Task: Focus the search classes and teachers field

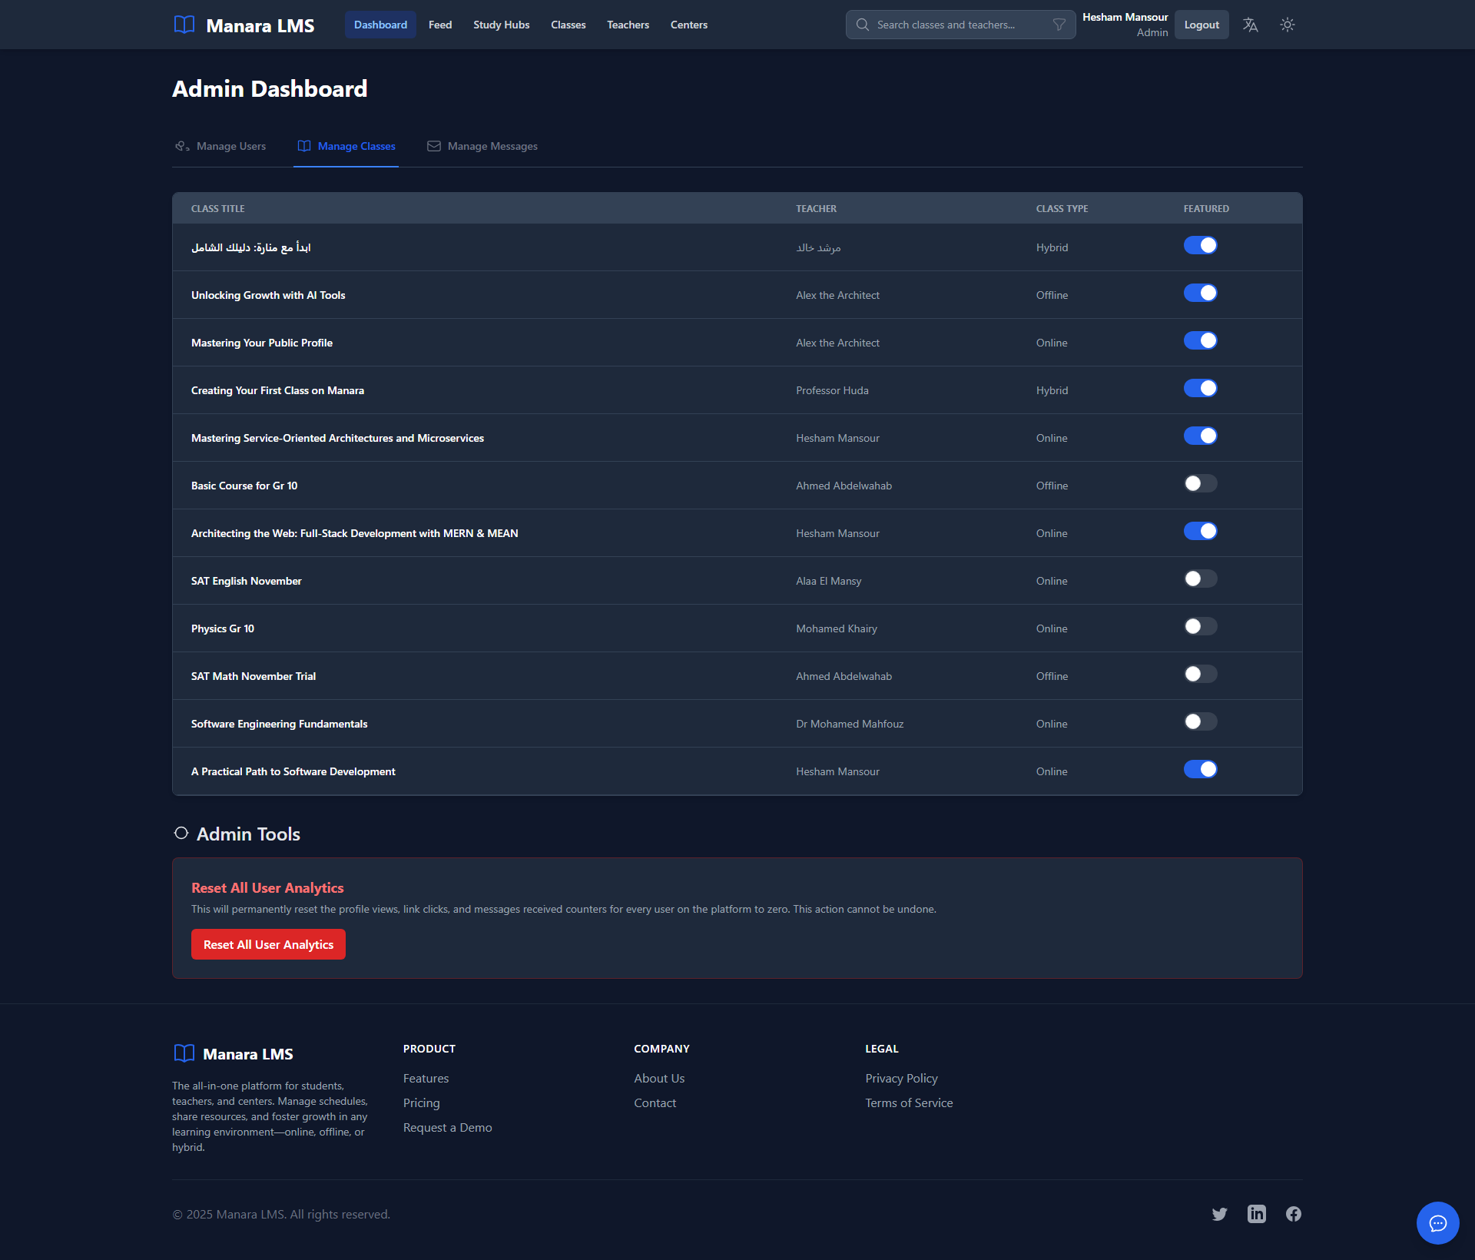Action: (953, 25)
